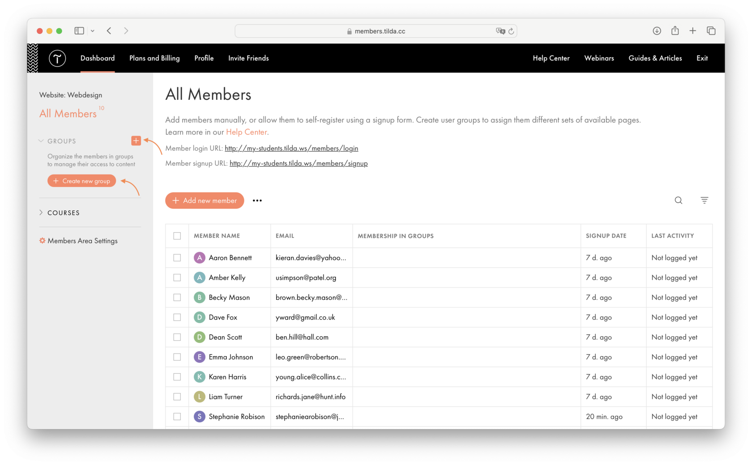Toggle the Safari sidebar icon

click(x=79, y=30)
